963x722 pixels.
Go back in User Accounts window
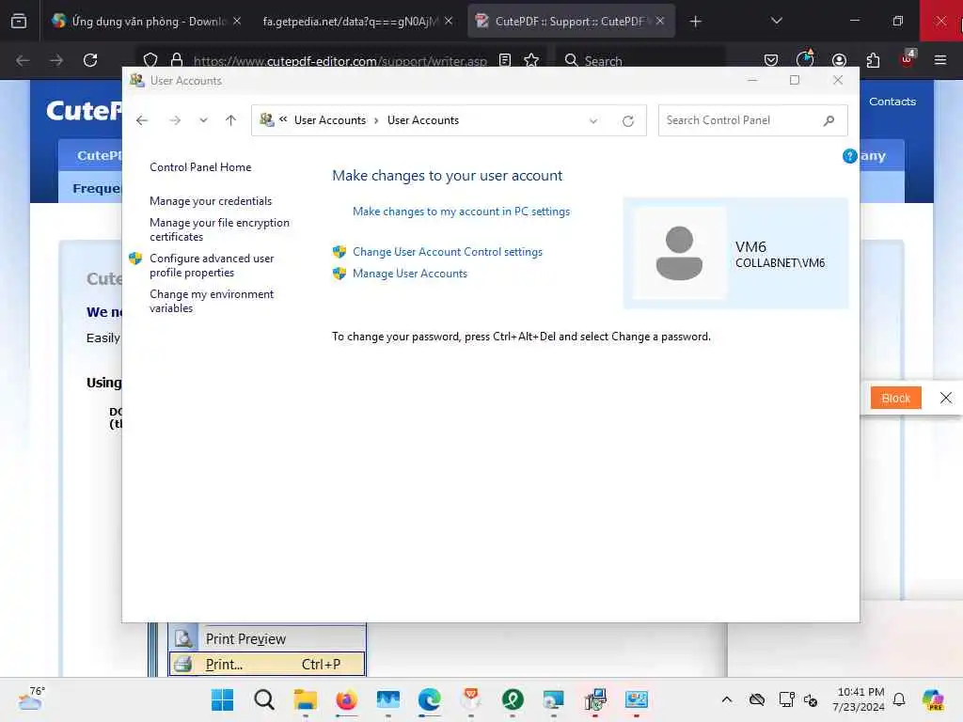[142, 120]
